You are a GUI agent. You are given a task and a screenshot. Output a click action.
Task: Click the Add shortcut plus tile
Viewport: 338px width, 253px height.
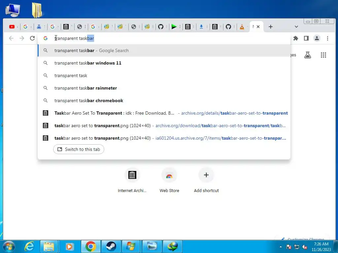click(206, 180)
